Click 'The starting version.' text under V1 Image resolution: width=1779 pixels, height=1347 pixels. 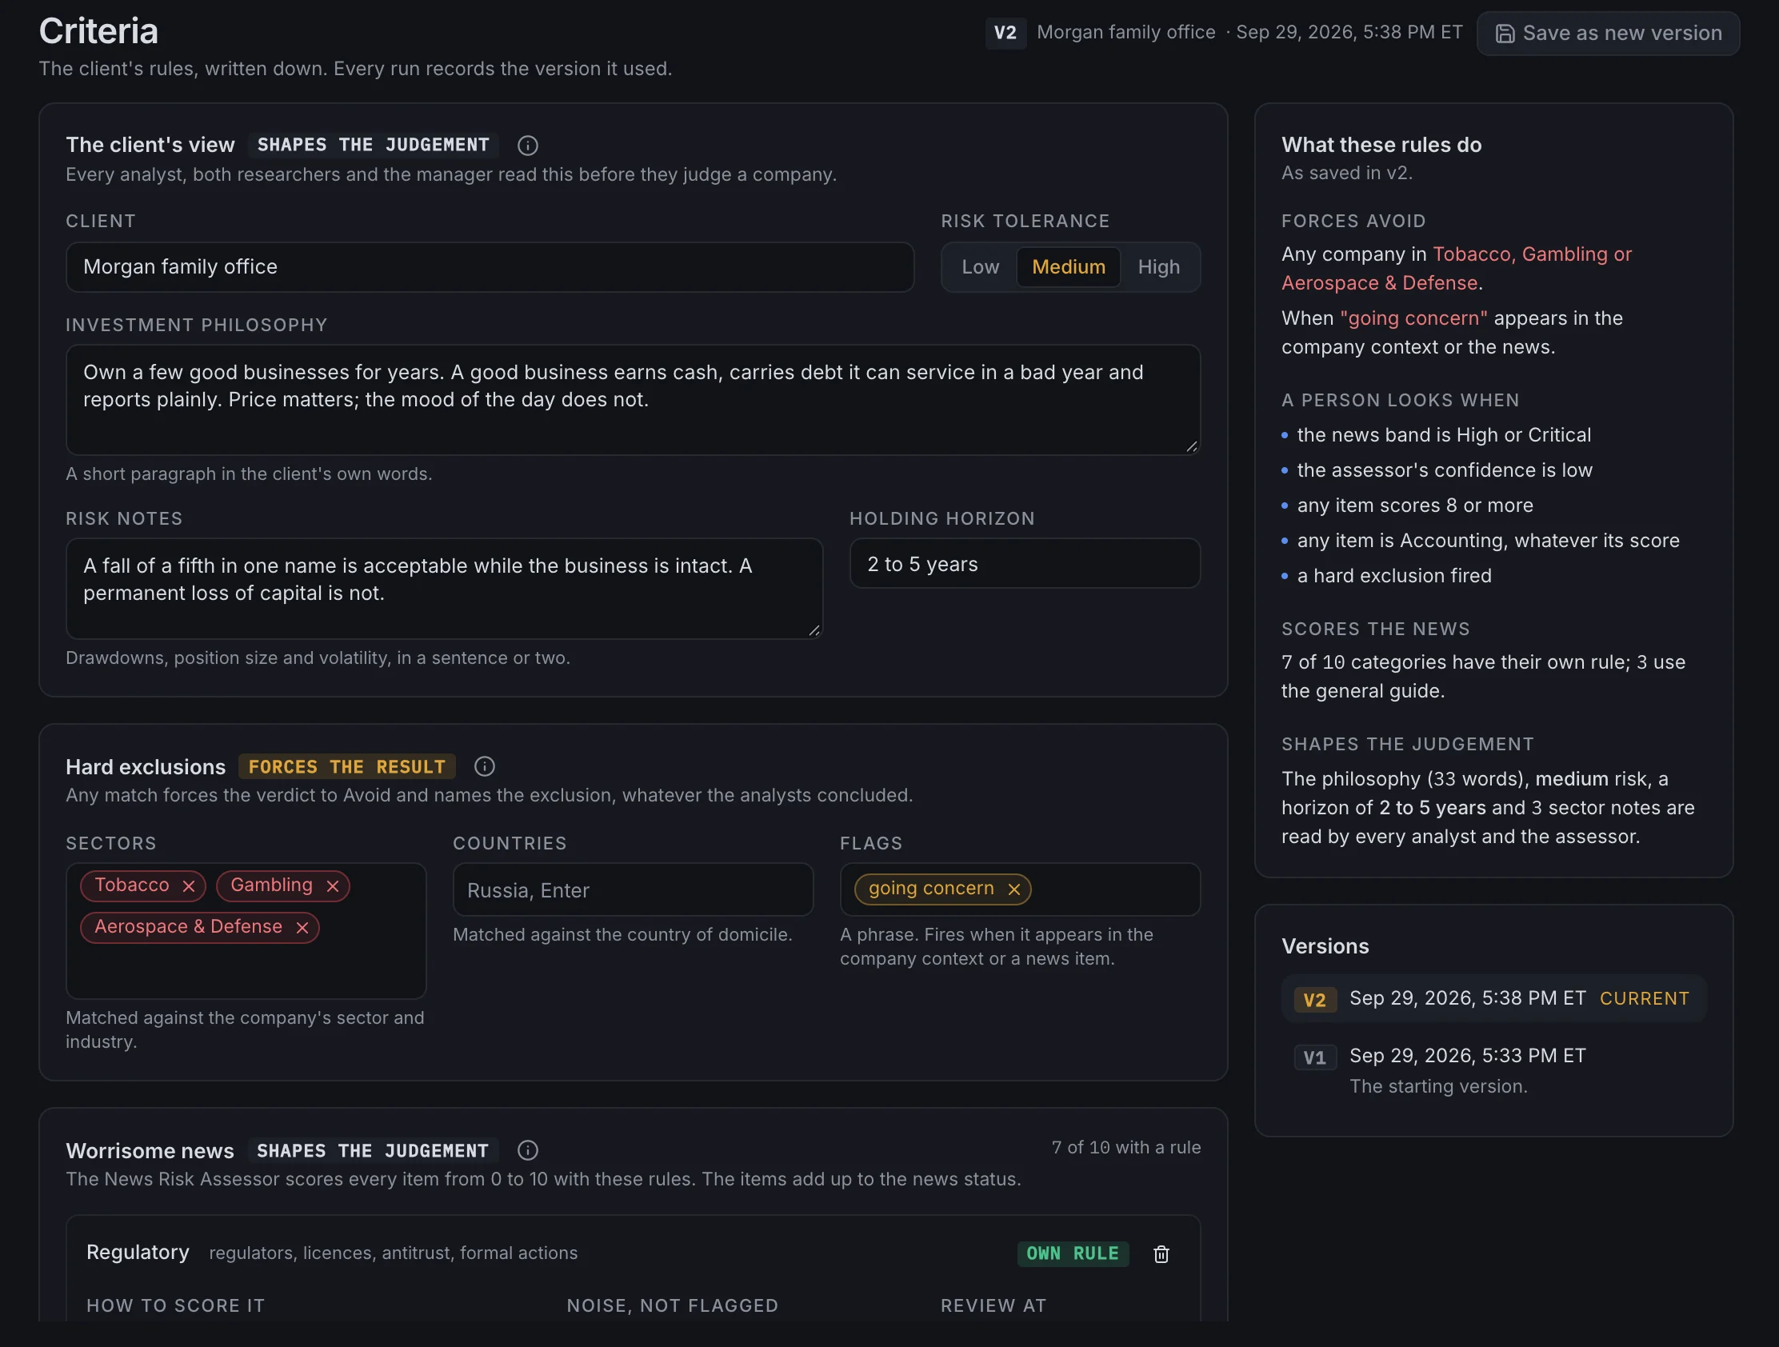pos(1438,1086)
